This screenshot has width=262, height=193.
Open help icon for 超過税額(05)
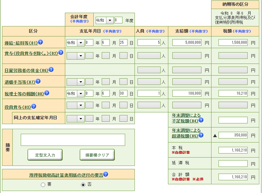click(x=201, y=135)
